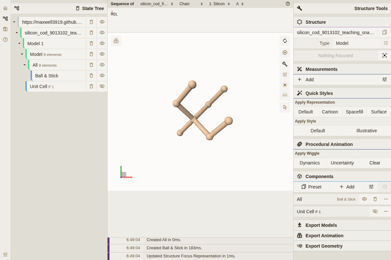
Task: Open the settings sliders icon at sidebar bottom
Action: pyautogui.click(x=5, y=254)
